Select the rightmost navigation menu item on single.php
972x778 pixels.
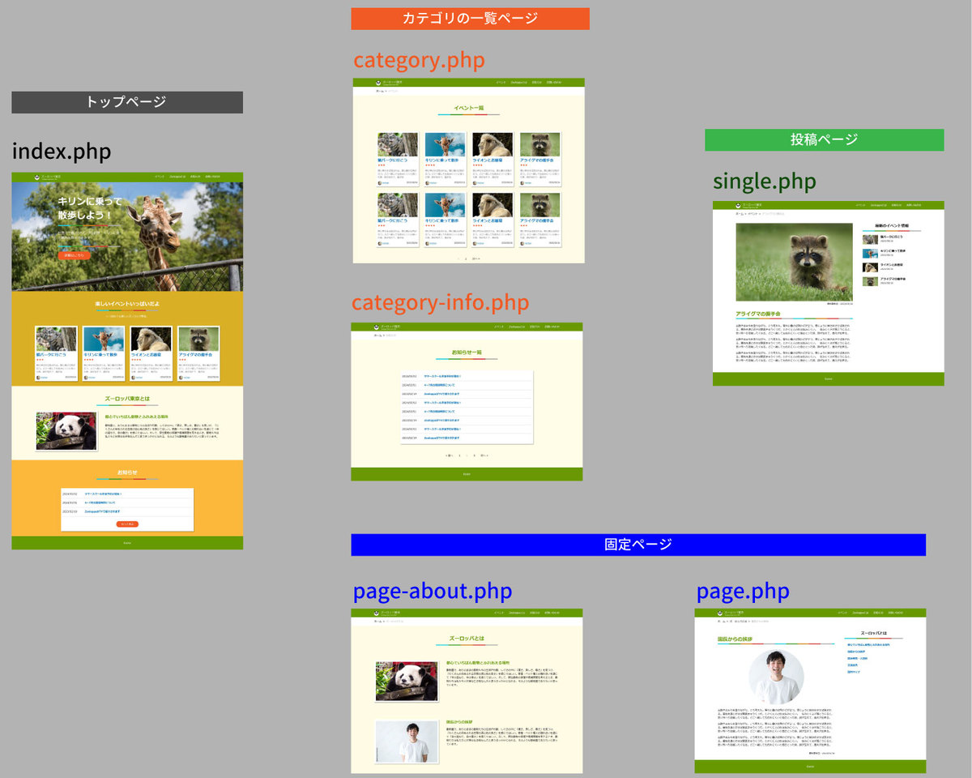click(914, 205)
